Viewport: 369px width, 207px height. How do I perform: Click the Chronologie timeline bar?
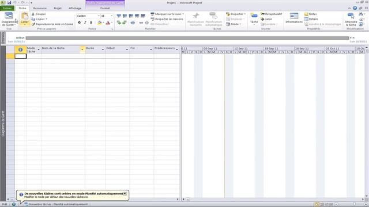point(187,38)
